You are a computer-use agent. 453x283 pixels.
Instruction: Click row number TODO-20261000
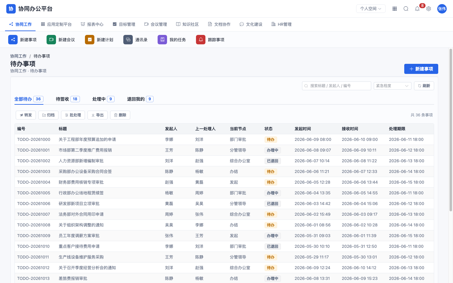[x=34, y=140]
